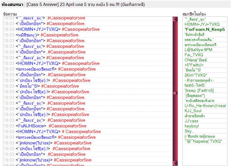Screen dimensions: 231x166
Task: Select แคส.แดงทั้งแผ่นดิน.` in the member list
Action: pyautogui.click(x=199, y=39)
